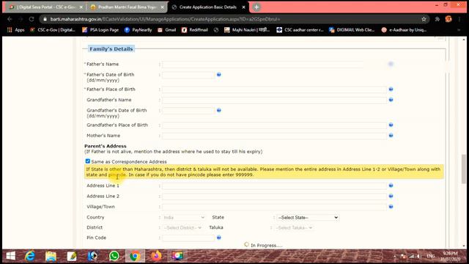469x264 pixels.
Task: Open File Explorer from taskbar
Action: click(x=51, y=256)
